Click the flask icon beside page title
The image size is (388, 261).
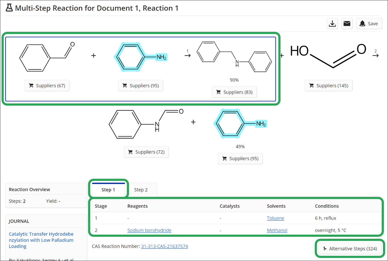click(9, 8)
